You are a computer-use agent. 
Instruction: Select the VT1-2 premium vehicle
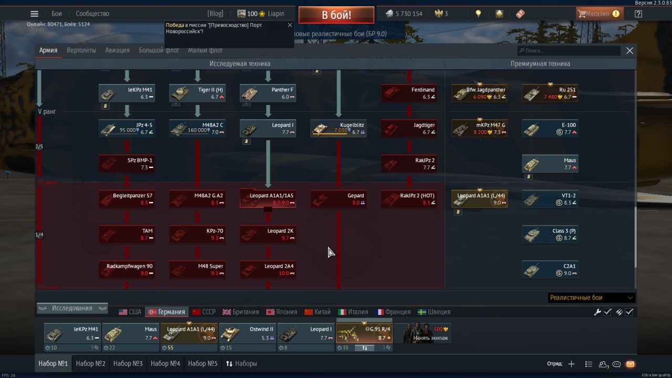coord(550,199)
